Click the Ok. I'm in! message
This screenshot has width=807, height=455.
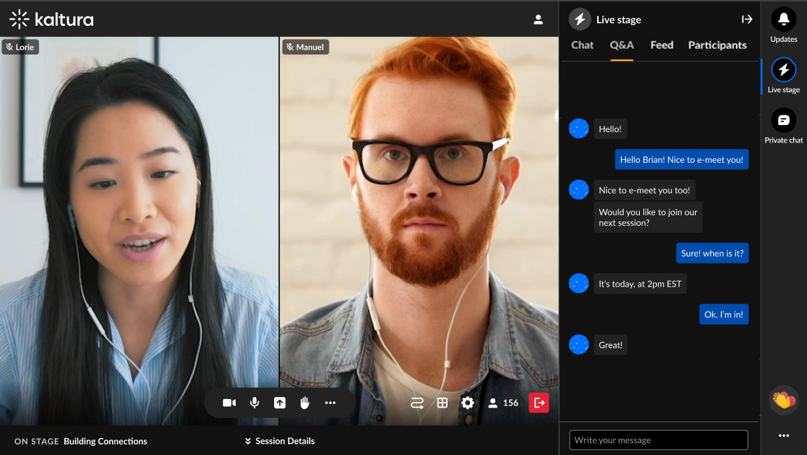pyautogui.click(x=724, y=314)
